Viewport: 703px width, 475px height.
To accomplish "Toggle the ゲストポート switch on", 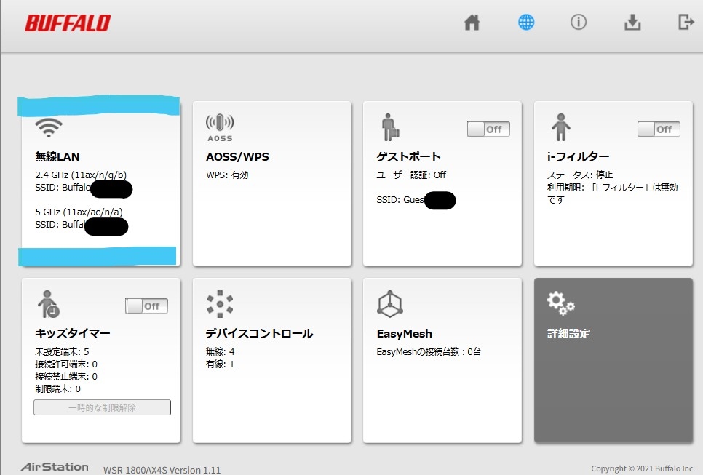I will (x=488, y=129).
